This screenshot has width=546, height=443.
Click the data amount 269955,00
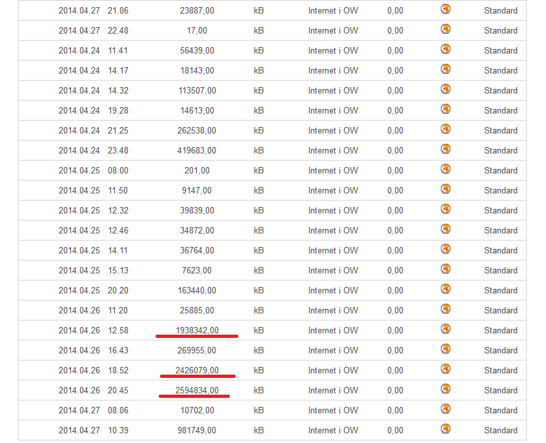tap(197, 351)
